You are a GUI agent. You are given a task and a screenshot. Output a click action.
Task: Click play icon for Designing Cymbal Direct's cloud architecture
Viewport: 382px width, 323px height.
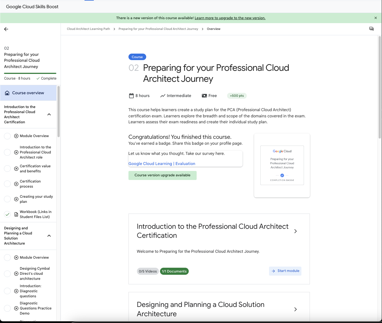(x=16, y=274)
